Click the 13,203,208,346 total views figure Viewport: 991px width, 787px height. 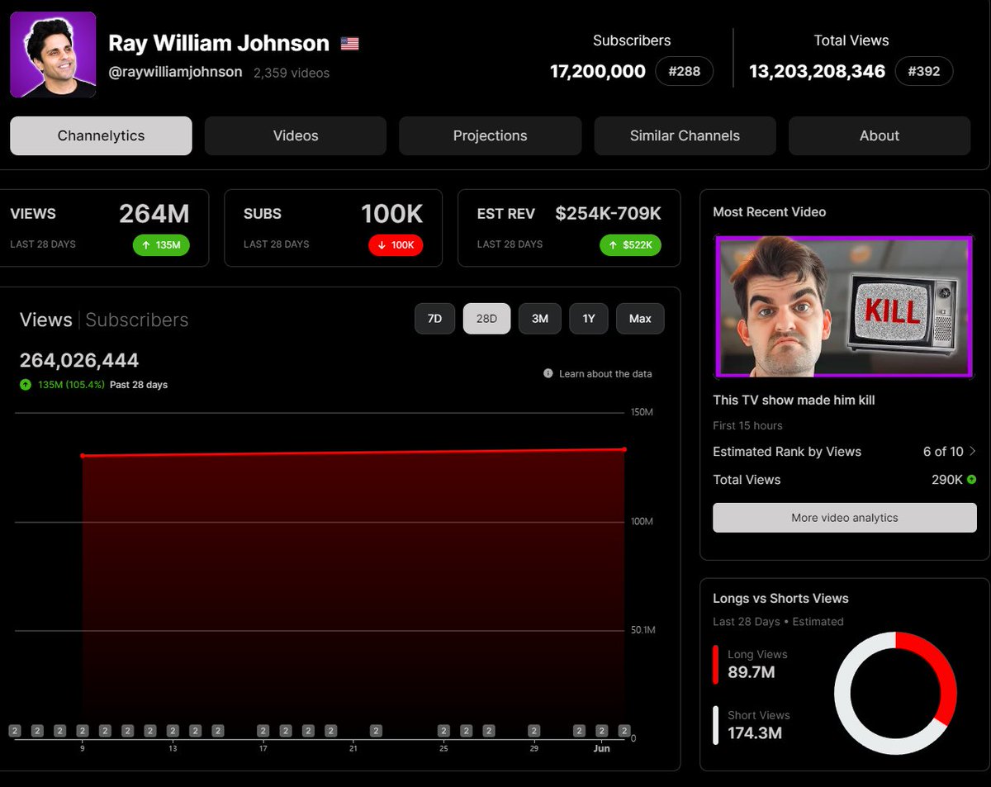coord(817,71)
